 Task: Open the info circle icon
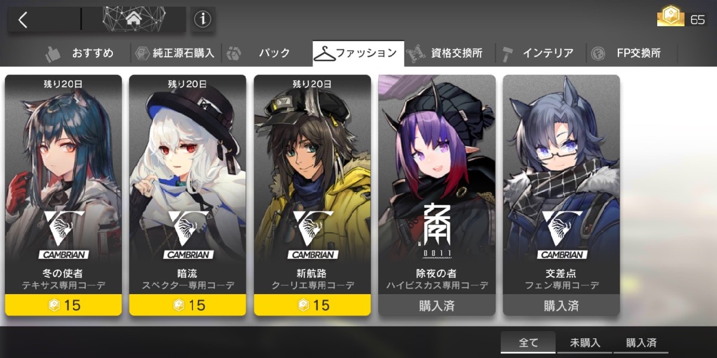click(x=203, y=20)
